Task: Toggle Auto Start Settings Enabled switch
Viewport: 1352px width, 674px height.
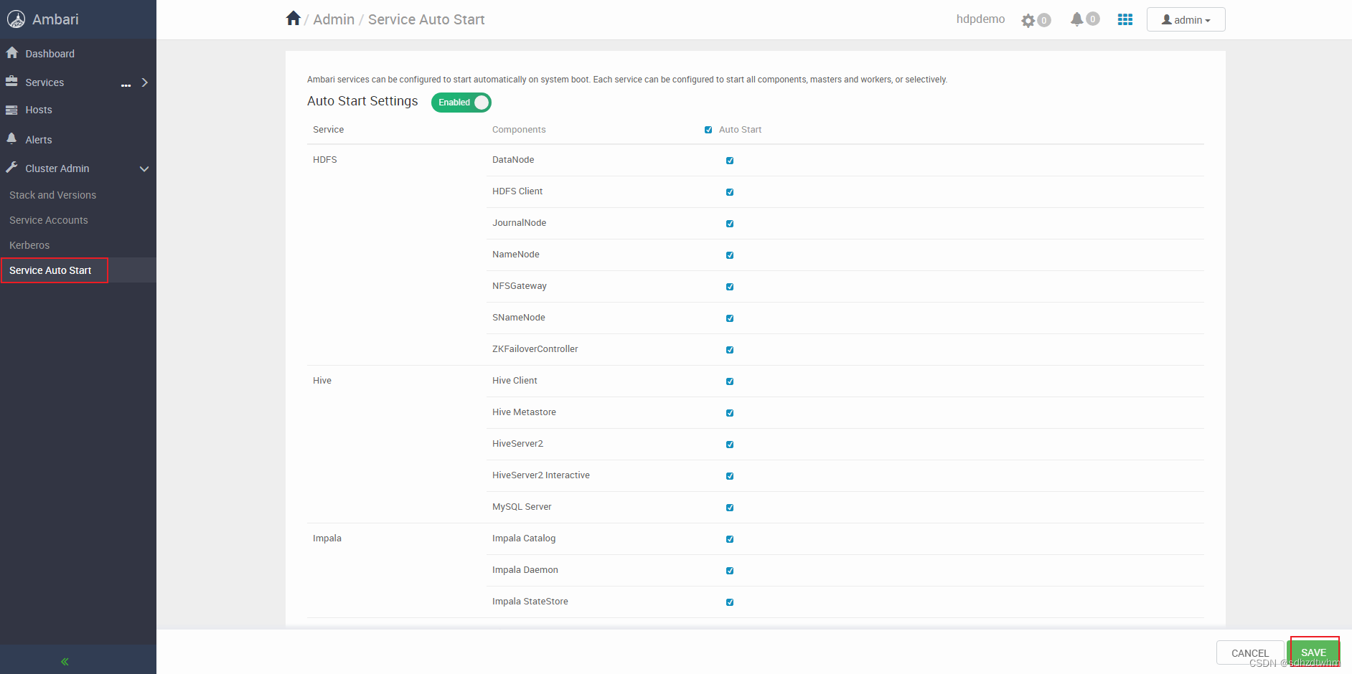Action: click(x=461, y=103)
